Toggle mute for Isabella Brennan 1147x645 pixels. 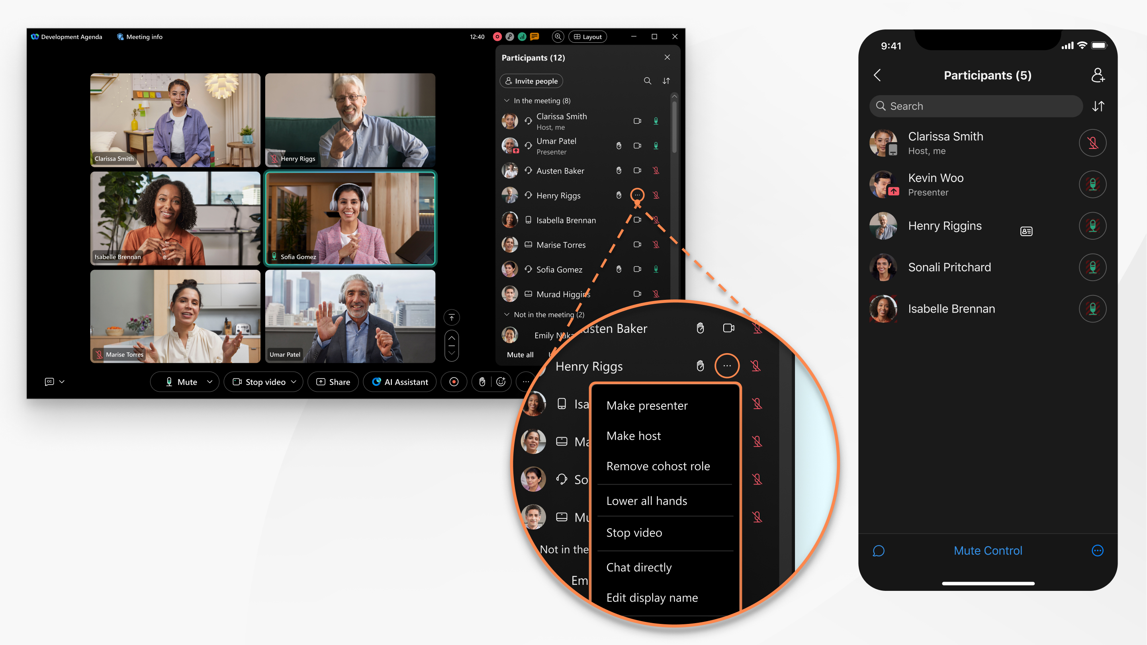coord(656,220)
